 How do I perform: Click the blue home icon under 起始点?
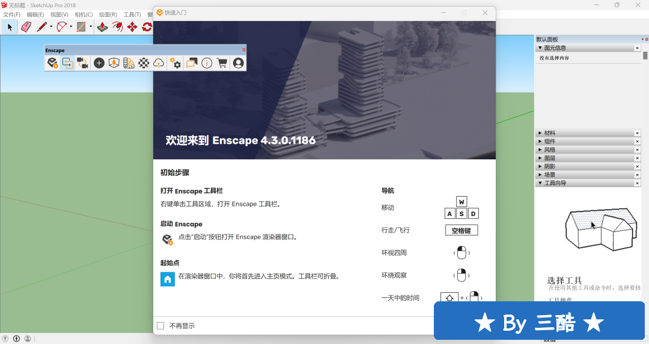pos(168,279)
